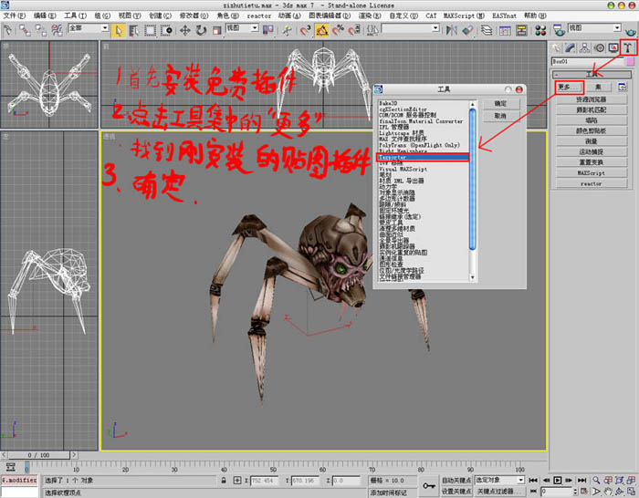
Task: Click the 测量 utility button
Action: pos(592,141)
